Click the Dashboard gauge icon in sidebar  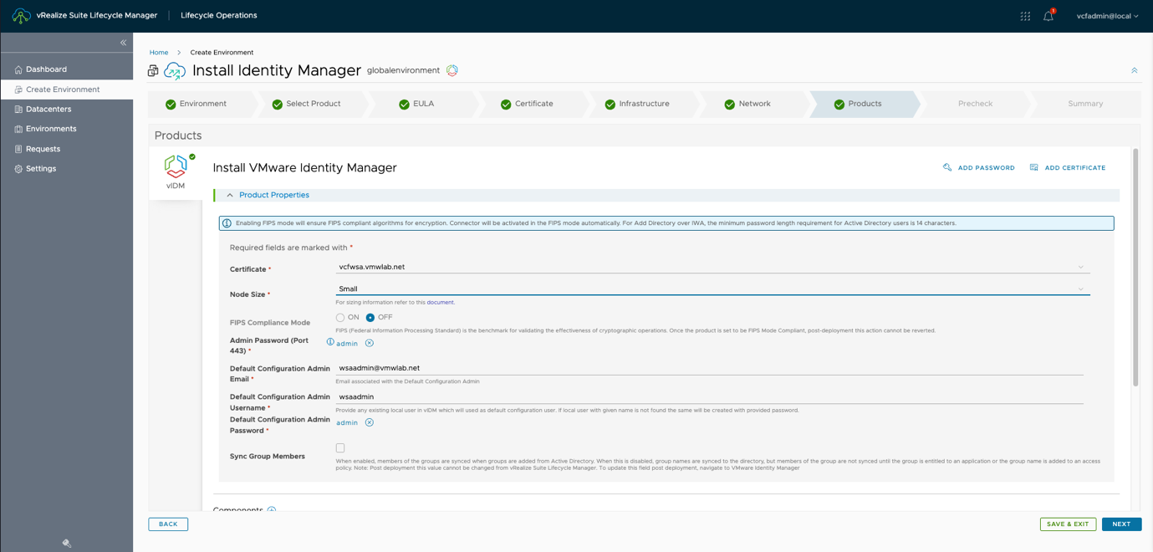click(18, 69)
